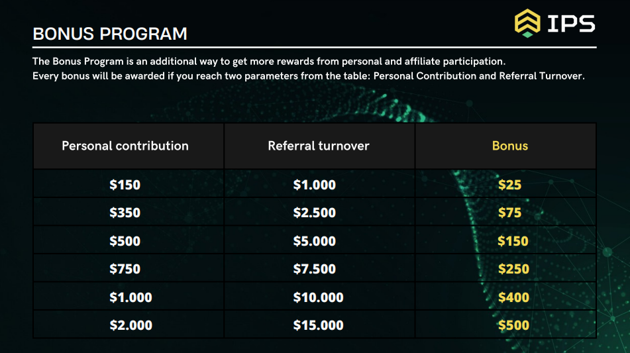Image resolution: width=630 pixels, height=353 pixels.
Task: Click the $250 bonus value
Action: pos(514,269)
